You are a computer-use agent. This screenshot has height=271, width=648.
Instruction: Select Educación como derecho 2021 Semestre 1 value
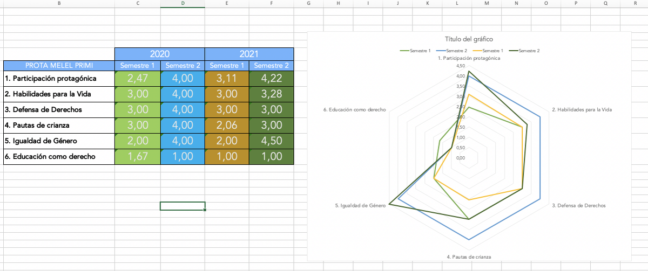pos(227,157)
